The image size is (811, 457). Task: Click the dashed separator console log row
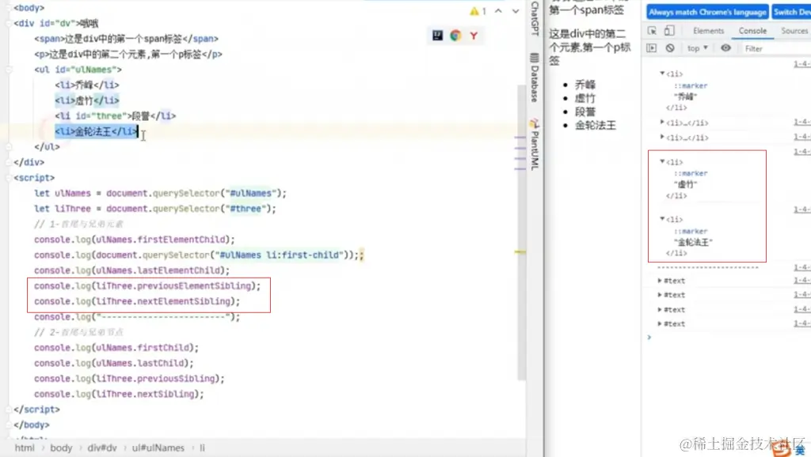(x=707, y=267)
